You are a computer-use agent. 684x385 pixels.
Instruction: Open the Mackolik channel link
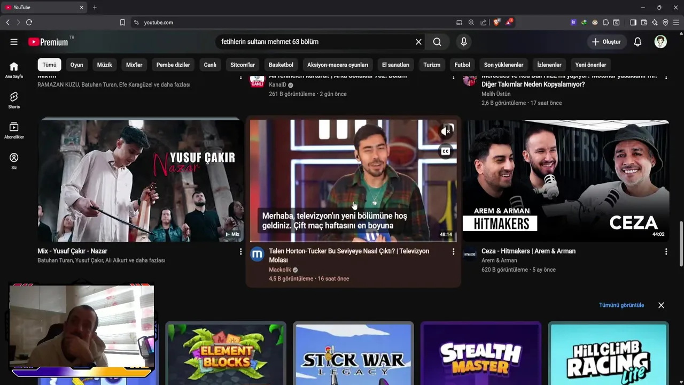280,269
